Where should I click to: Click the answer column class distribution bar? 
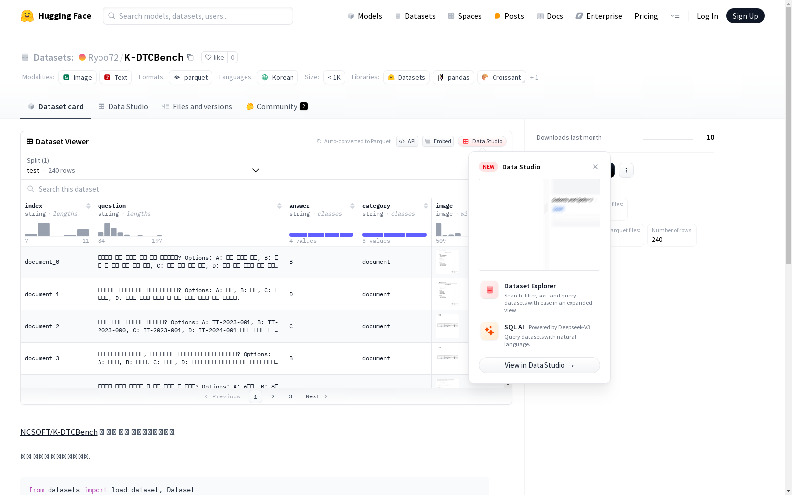[x=321, y=235]
